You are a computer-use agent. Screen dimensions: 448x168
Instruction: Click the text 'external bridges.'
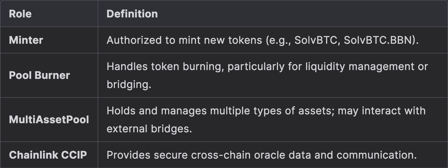coord(149,129)
